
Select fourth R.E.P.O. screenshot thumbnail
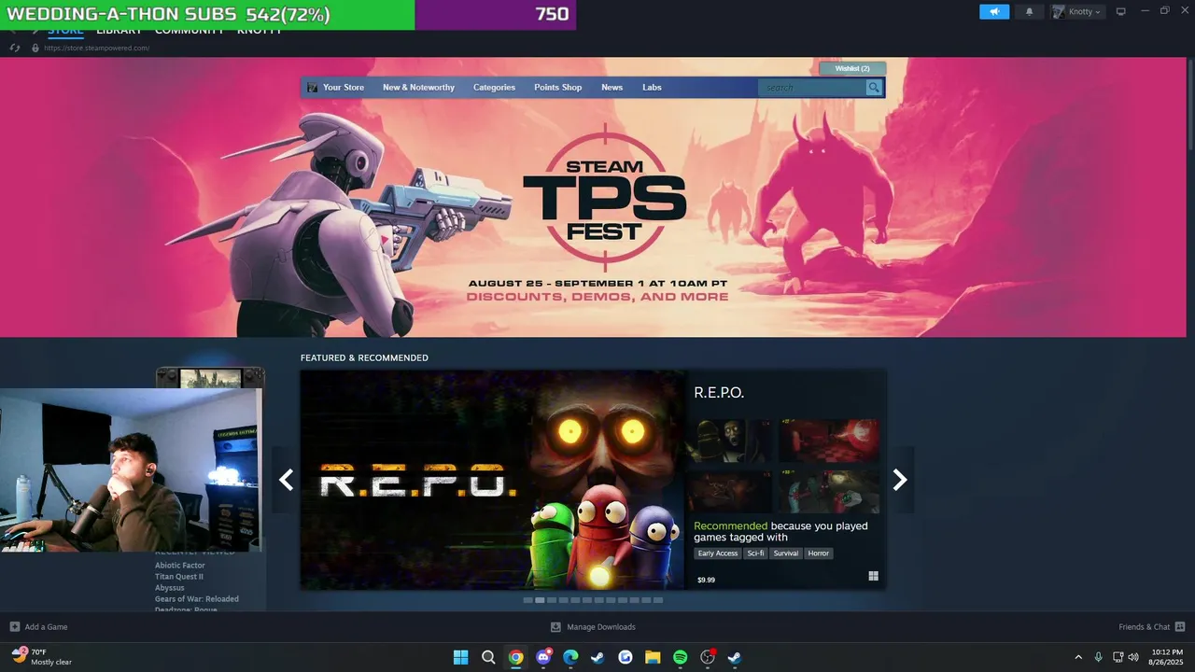pyautogui.click(x=829, y=491)
